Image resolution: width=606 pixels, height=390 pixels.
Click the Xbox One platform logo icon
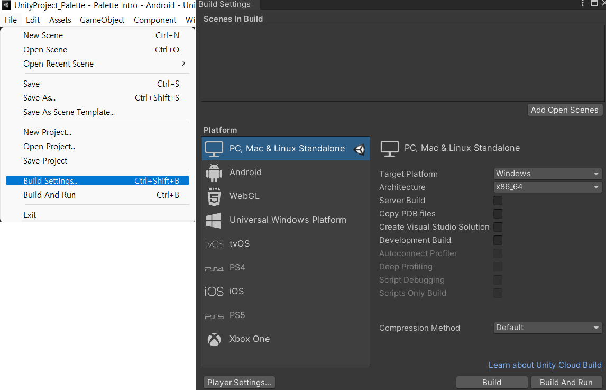(214, 339)
